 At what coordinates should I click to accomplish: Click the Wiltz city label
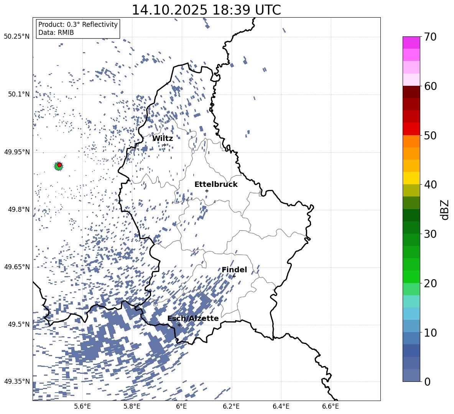163,138
